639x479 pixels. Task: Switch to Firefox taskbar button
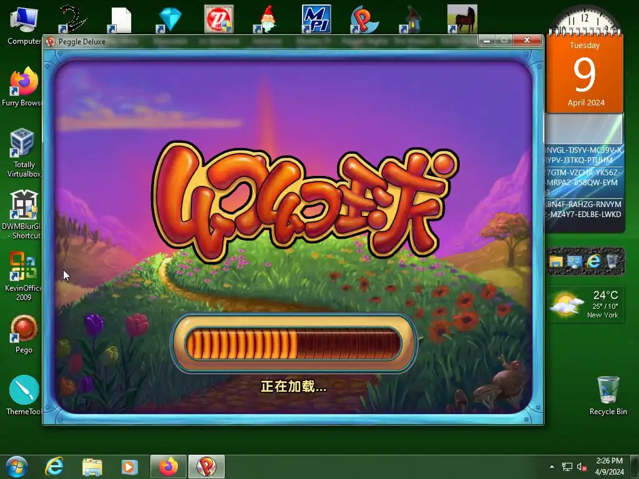(x=168, y=467)
